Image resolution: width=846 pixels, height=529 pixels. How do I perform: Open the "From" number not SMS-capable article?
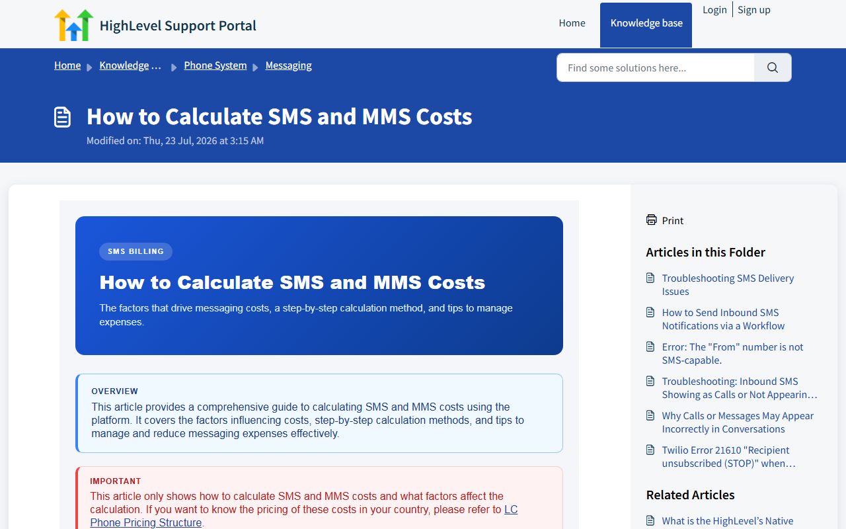pos(733,354)
